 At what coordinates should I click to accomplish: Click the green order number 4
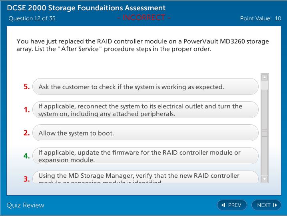point(26,156)
